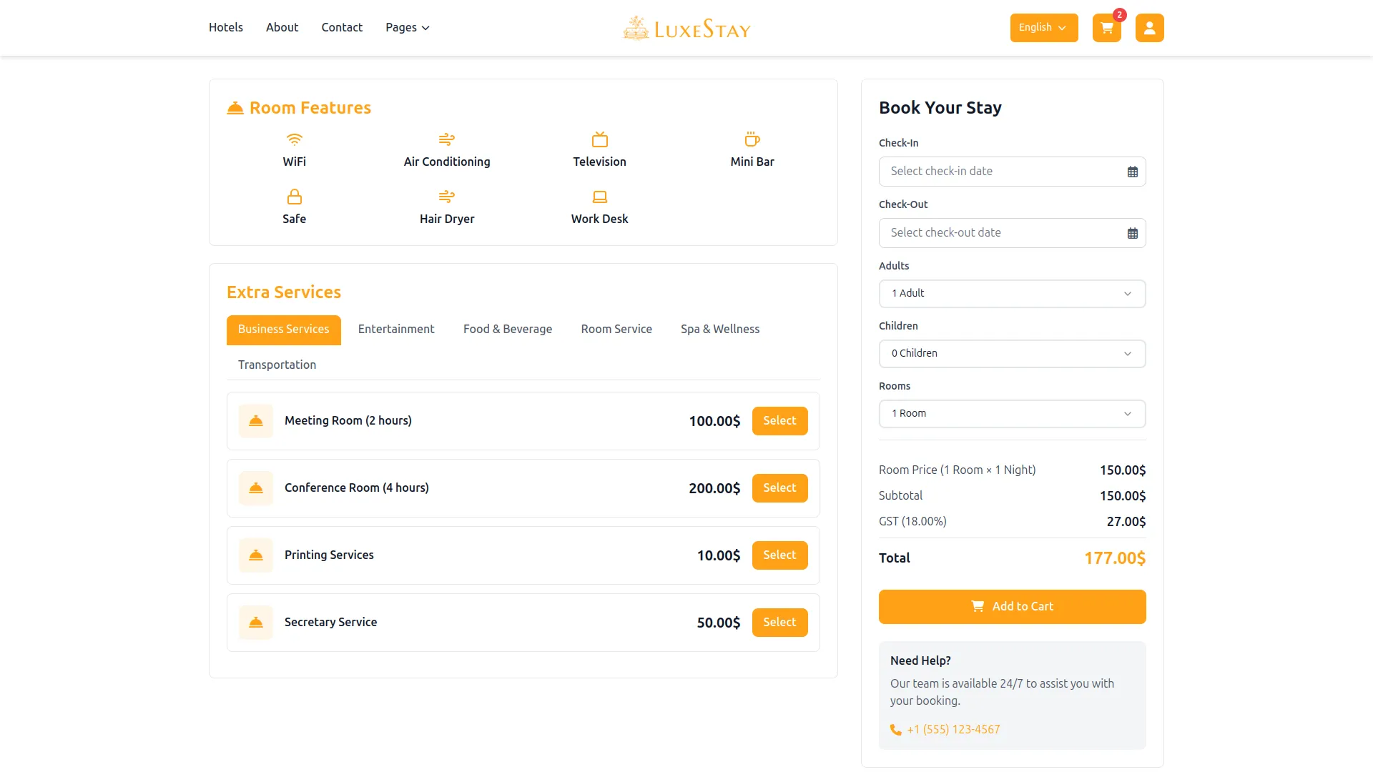
Task: Select Meeting Room (2 hours) service
Action: coord(779,421)
